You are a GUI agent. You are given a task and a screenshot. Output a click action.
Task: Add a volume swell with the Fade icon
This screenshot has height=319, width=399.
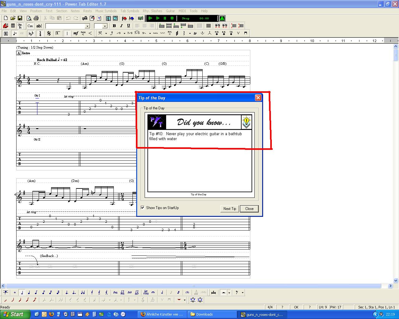(x=83, y=33)
